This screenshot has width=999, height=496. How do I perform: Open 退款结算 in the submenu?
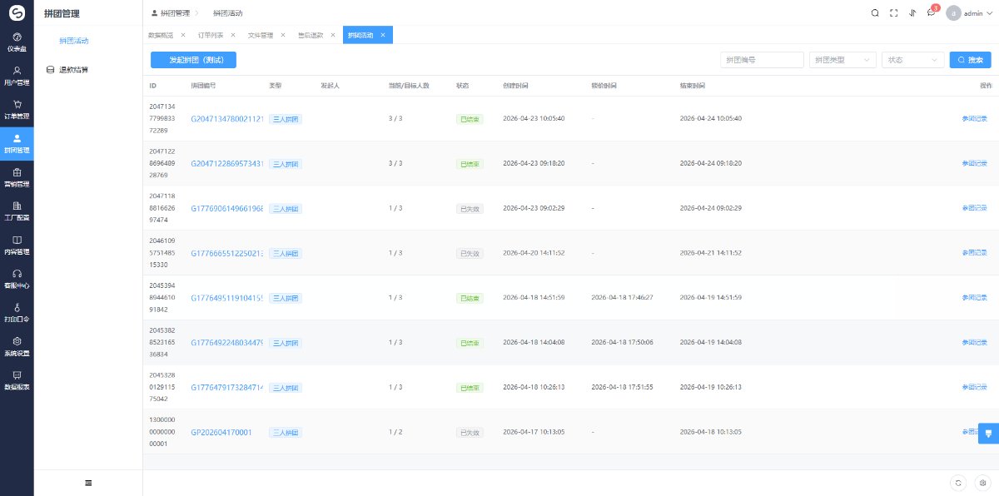click(x=73, y=70)
